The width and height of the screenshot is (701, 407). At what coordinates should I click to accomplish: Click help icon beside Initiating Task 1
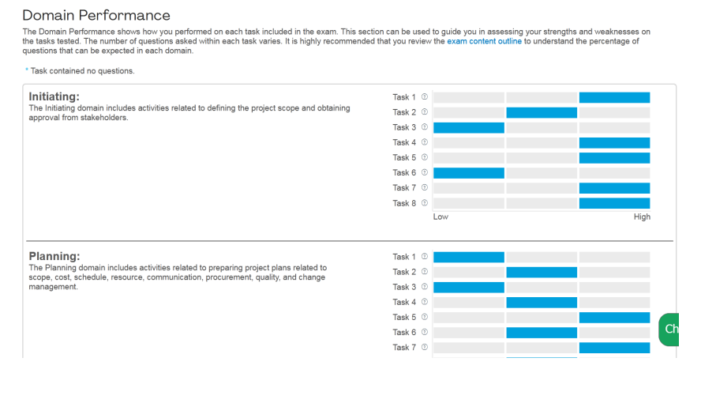[425, 96]
